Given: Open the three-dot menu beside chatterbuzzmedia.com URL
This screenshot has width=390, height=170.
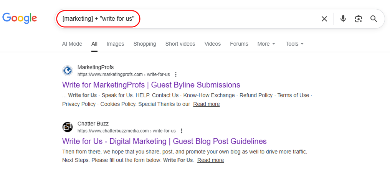Looking at the screenshot, I should coord(182,131).
